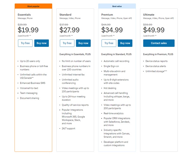The height and width of the screenshot is (154, 187).
Task: Contact sales for the Ultimate plan
Action: coord(159,43)
